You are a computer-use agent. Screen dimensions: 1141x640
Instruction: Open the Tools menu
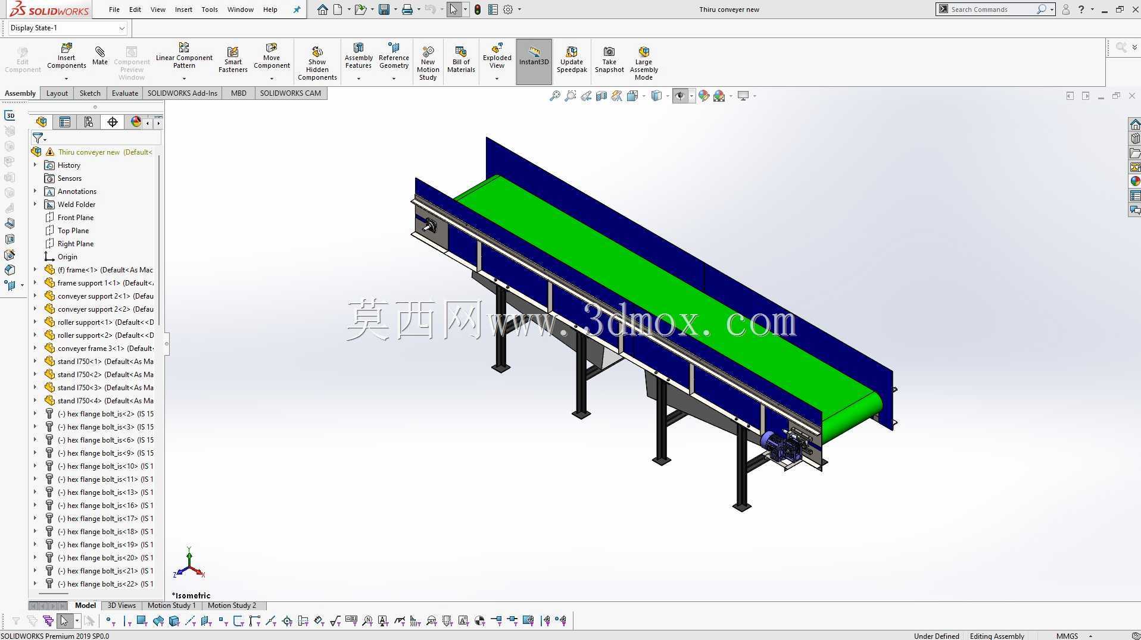click(x=210, y=10)
